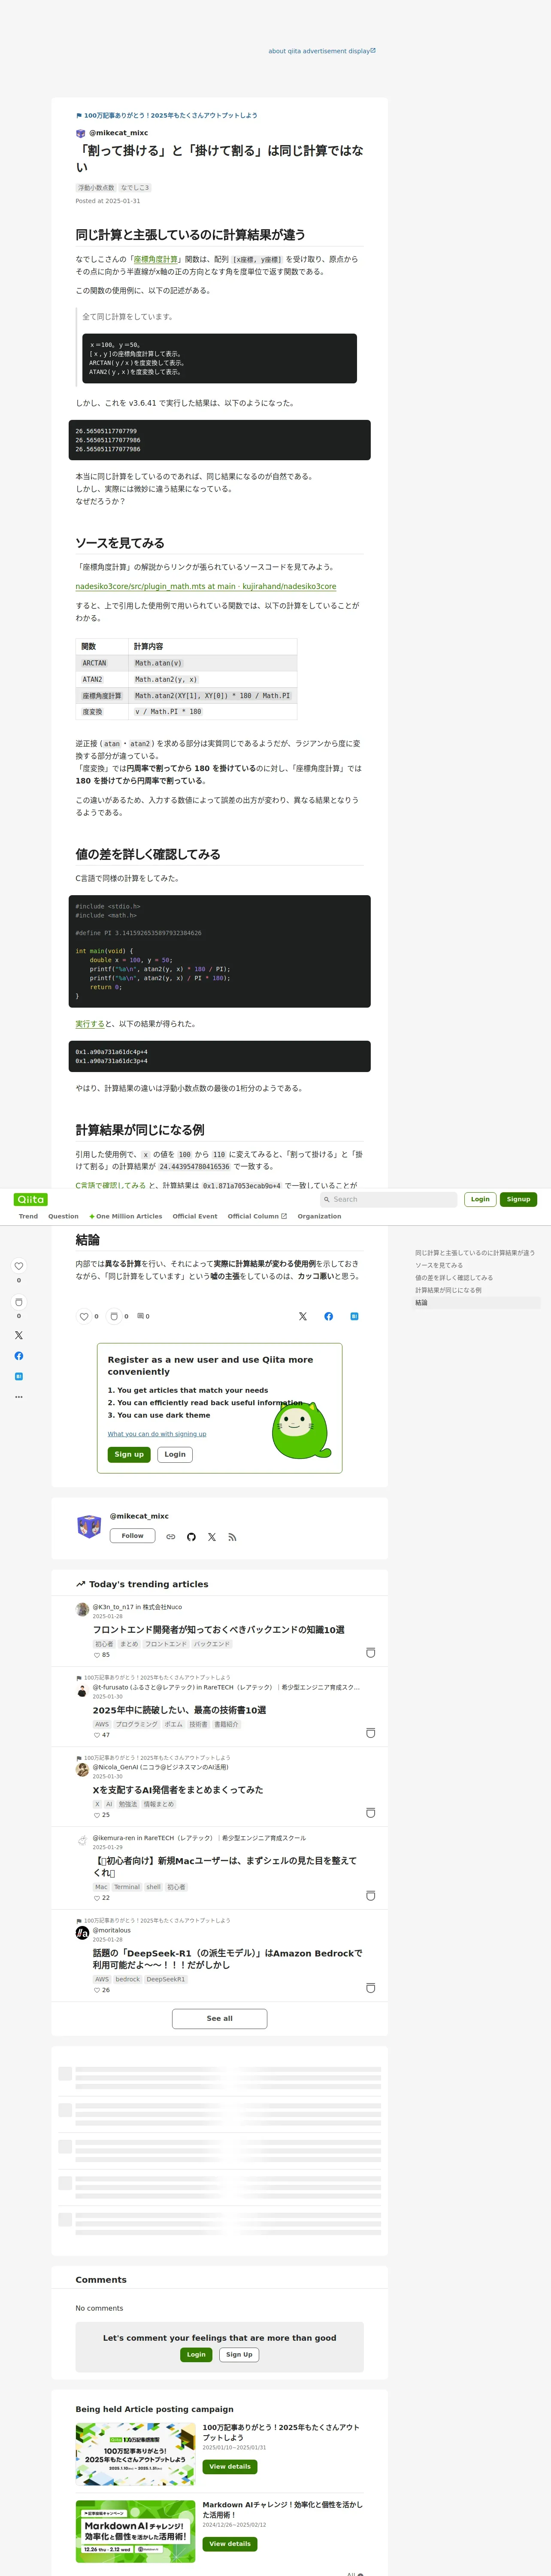The height and width of the screenshot is (2576, 551).
Task: Click Login in register box
Action: [175, 1454]
